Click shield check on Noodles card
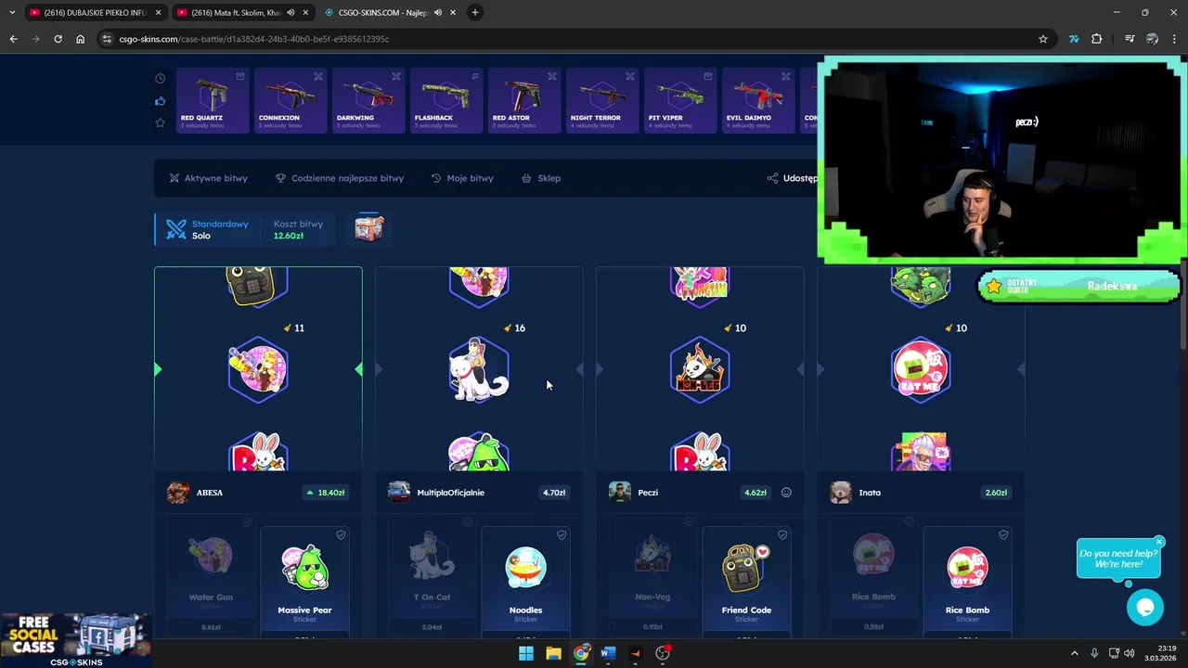The width and height of the screenshot is (1188, 668). [x=562, y=535]
